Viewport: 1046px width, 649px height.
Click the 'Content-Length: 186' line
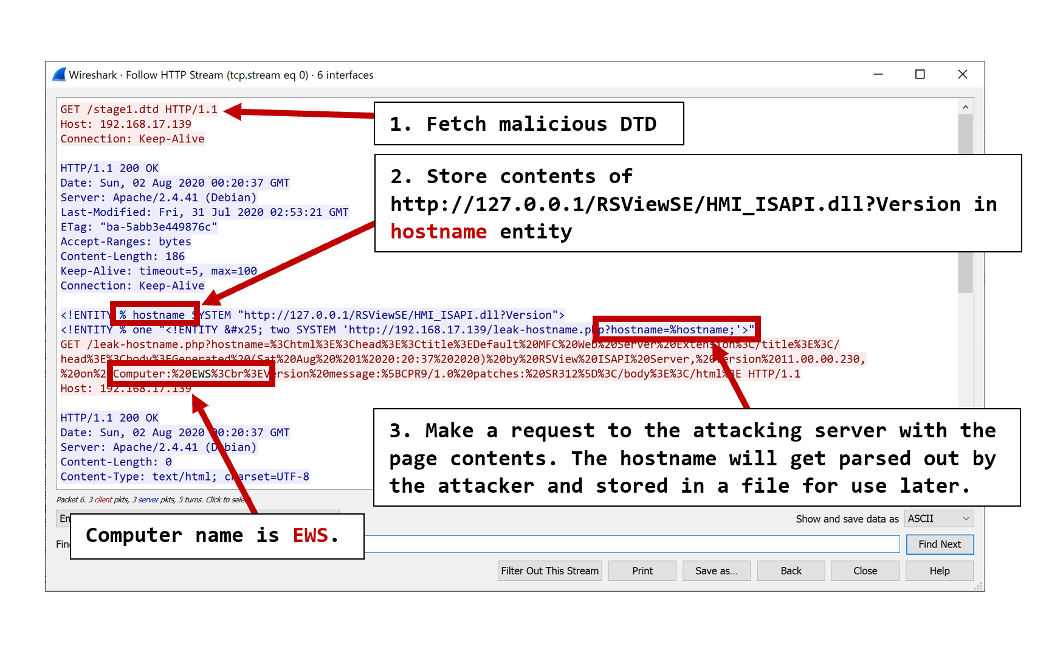point(123,256)
